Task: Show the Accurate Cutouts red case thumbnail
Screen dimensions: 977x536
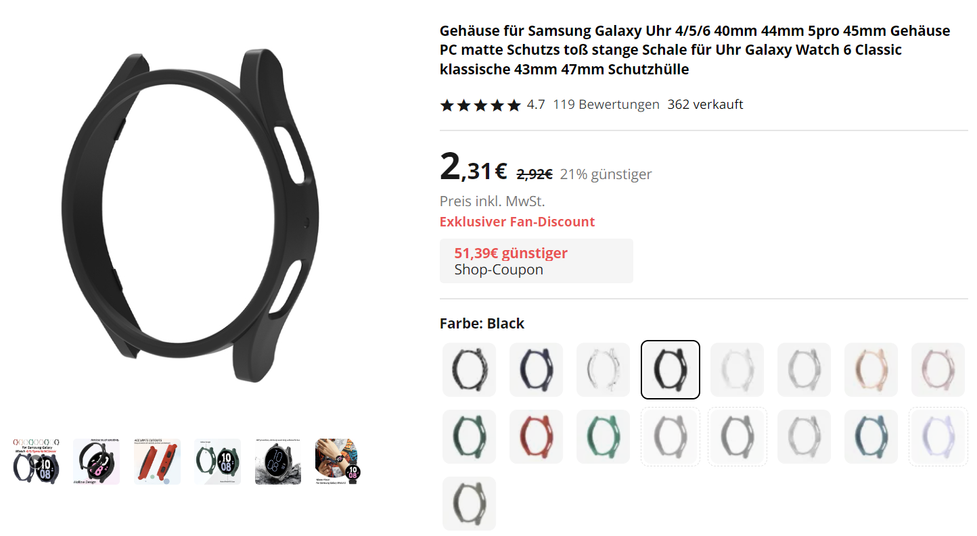Action: (x=157, y=462)
